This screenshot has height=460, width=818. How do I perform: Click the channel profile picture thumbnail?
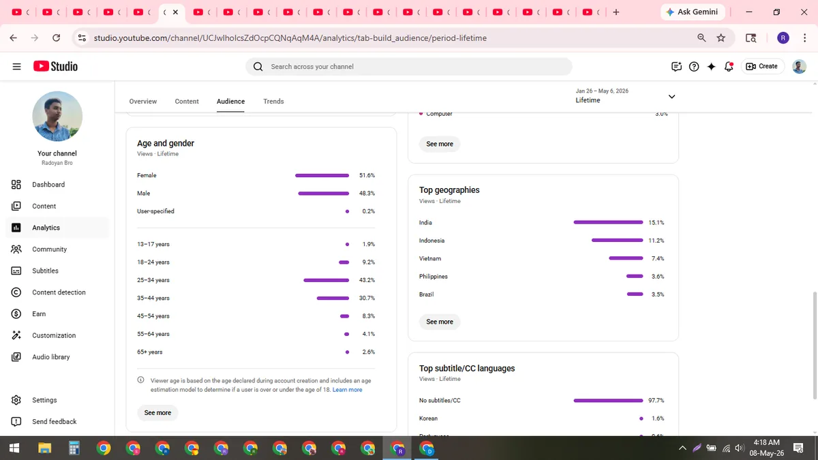(x=57, y=116)
